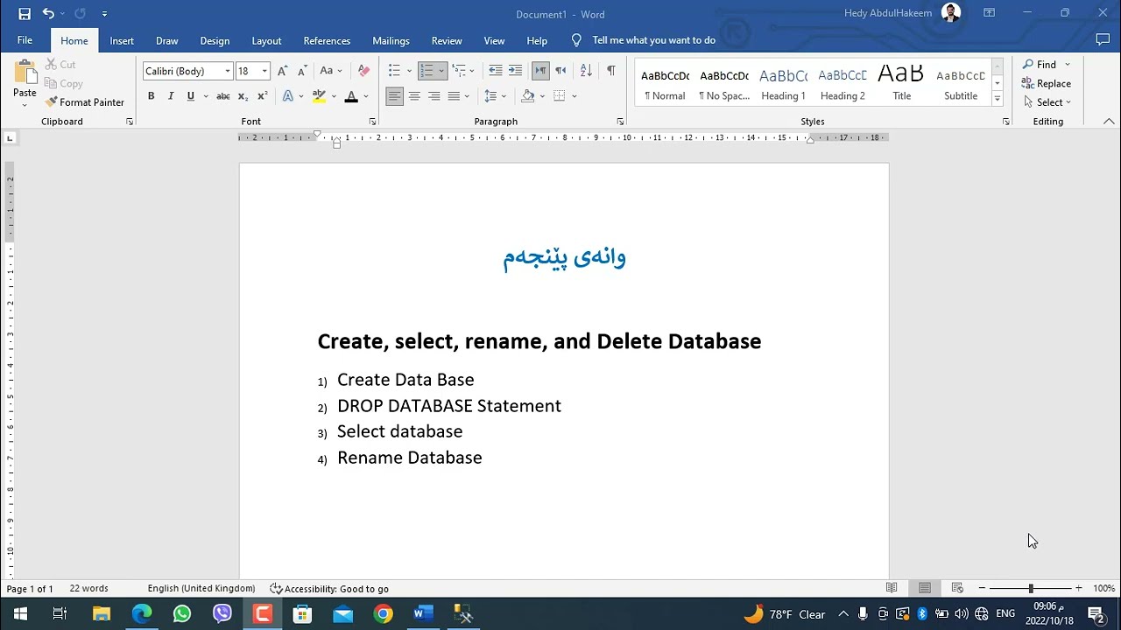Expand the font color dropdown arrow

click(366, 96)
